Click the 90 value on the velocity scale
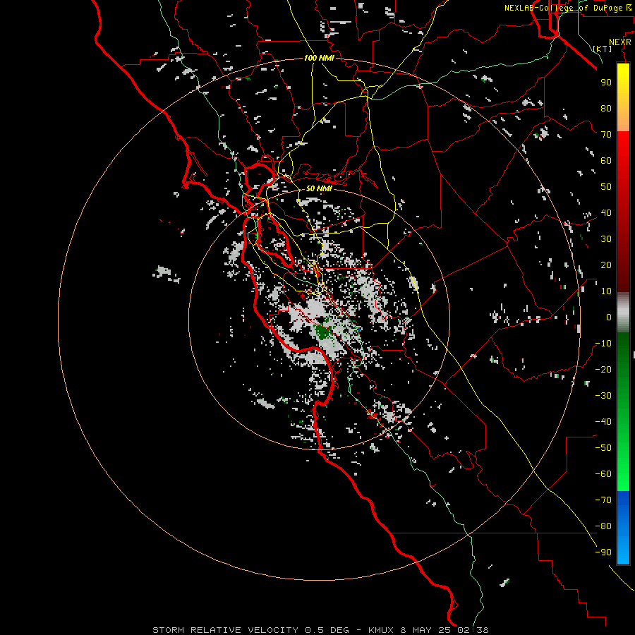Screen dimensions: 635x635 tap(606, 83)
